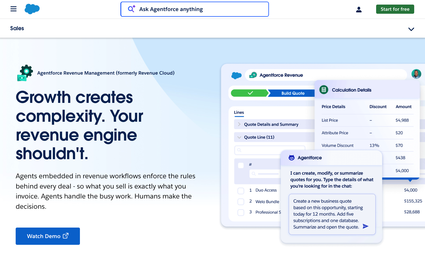Open the hamburger navigation menu
This screenshot has height=265, width=425.
pyautogui.click(x=14, y=9)
